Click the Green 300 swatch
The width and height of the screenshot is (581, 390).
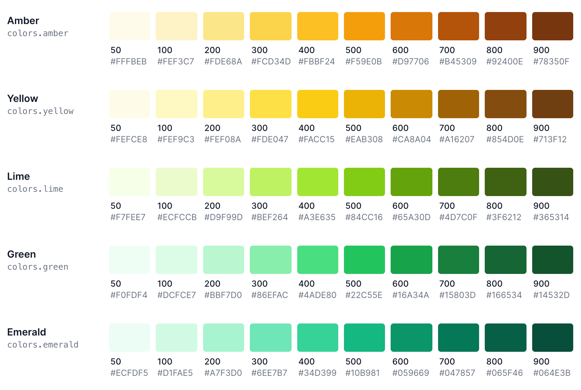[x=271, y=260]
